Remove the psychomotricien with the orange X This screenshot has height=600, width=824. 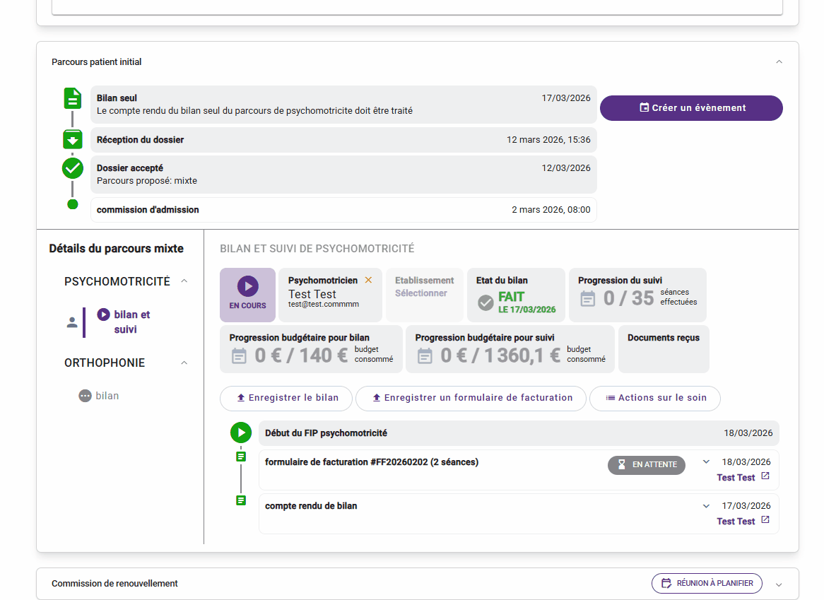click(368, 281)
